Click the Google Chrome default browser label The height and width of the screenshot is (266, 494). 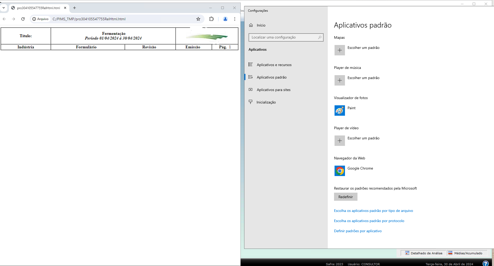360,168
